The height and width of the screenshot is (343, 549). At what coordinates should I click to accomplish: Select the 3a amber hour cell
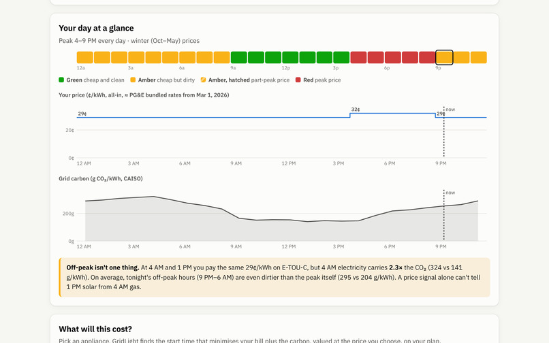point(136,57)
